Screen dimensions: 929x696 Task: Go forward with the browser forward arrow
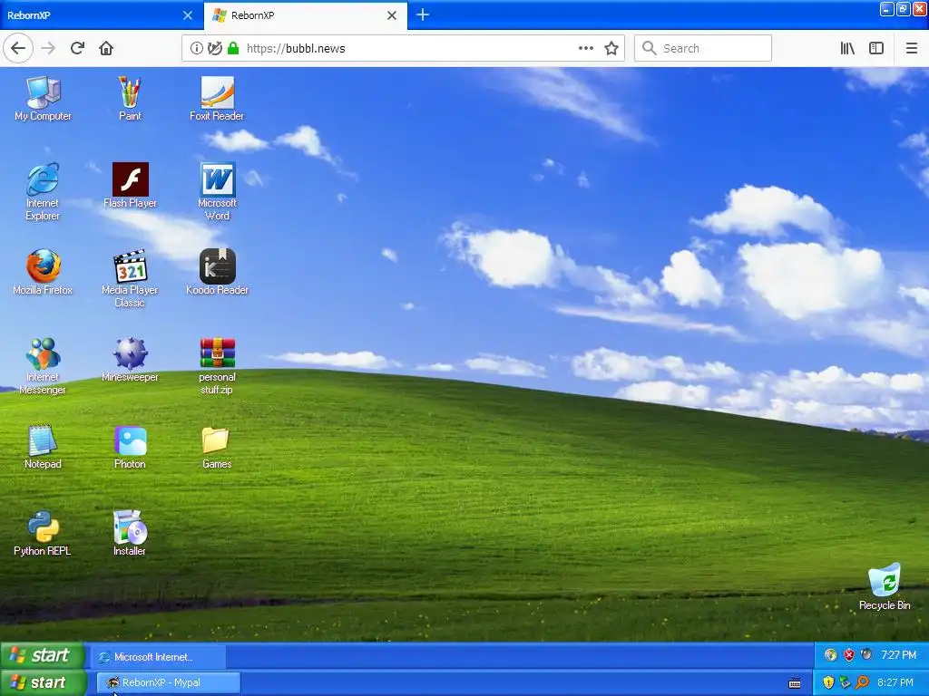tap(48, 48)
